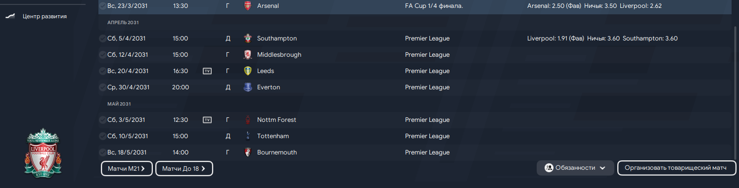The height and width of the screenshot is (188, 739).
Task: Toggle the check mark for the Everton fixture
Action: click(x=102, y=87)
